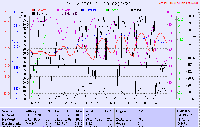
Task: Click the chart title Woche 27.05.02 - 02.06.02
Action: (x=100, y=4)
